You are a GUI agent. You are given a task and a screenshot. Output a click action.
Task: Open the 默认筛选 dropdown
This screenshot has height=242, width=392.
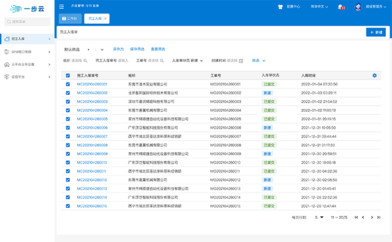coord(77,50)
